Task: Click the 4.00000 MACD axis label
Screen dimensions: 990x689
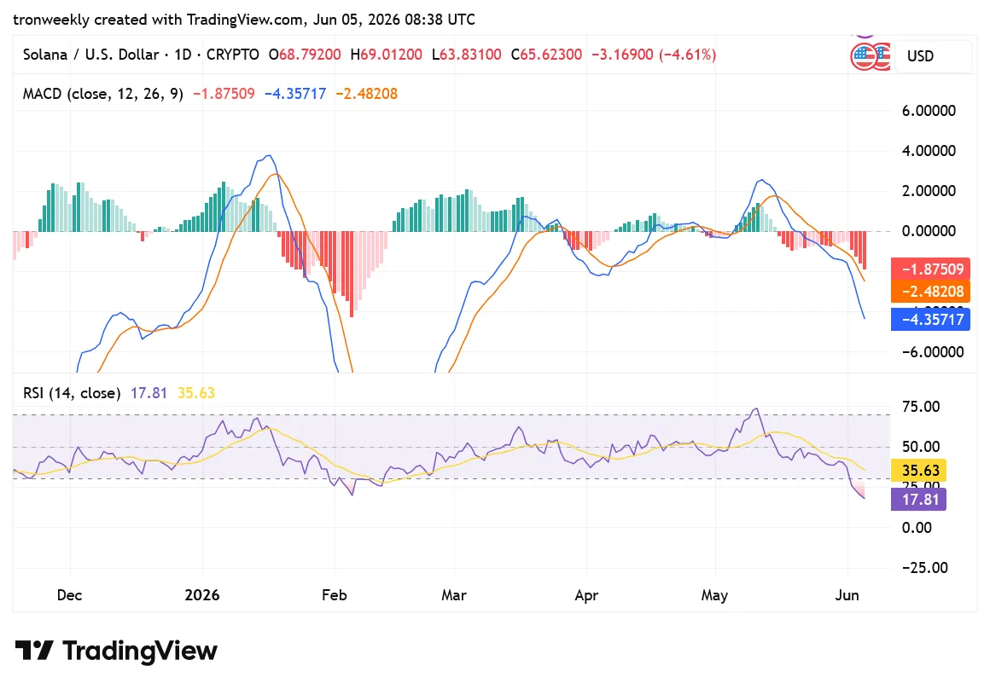Action: point(929,151)
